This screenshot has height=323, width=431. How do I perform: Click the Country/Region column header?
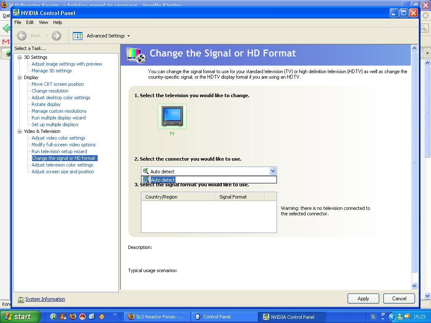tap(178, 197)
